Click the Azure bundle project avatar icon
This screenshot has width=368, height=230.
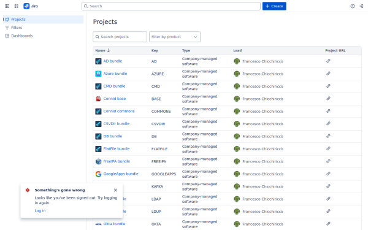point(98,74)
